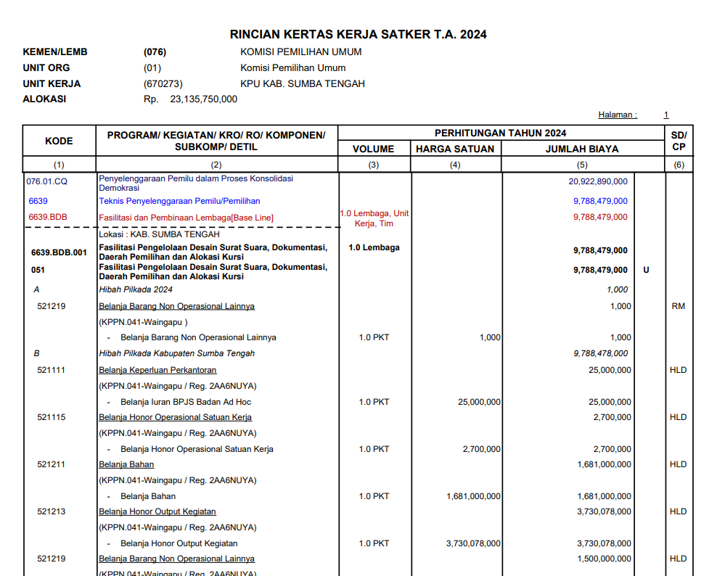Select the bold code 6639.BDB.001
The height and width of the screenshot is (576, 717).
[x=59, y=253]
